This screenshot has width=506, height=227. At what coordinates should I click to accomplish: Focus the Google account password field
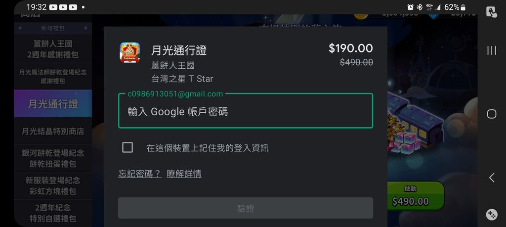point(246,111)
